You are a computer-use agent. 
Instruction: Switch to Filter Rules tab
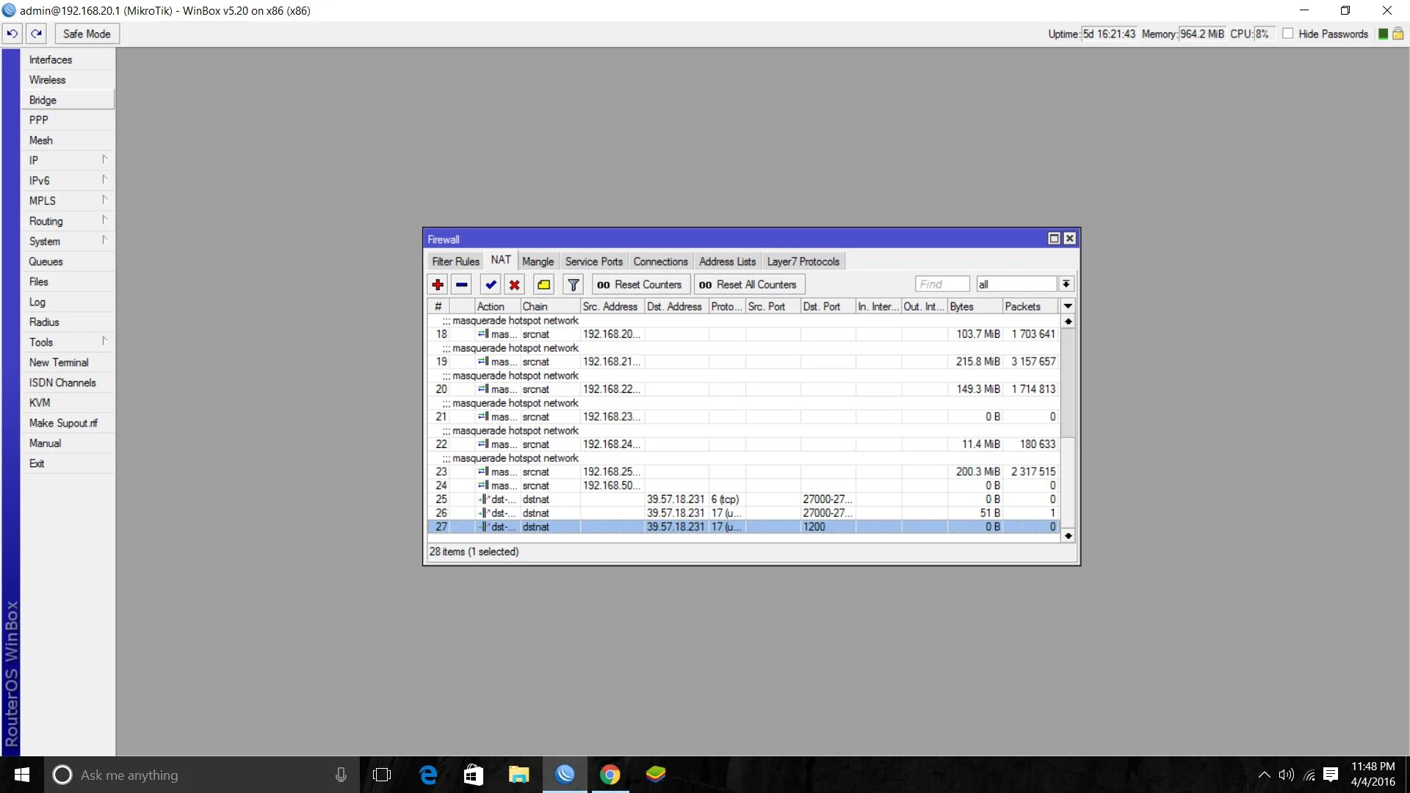(455, 261)
